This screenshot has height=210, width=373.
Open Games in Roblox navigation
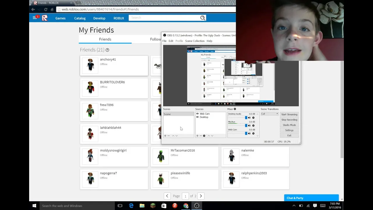(60, 18)
